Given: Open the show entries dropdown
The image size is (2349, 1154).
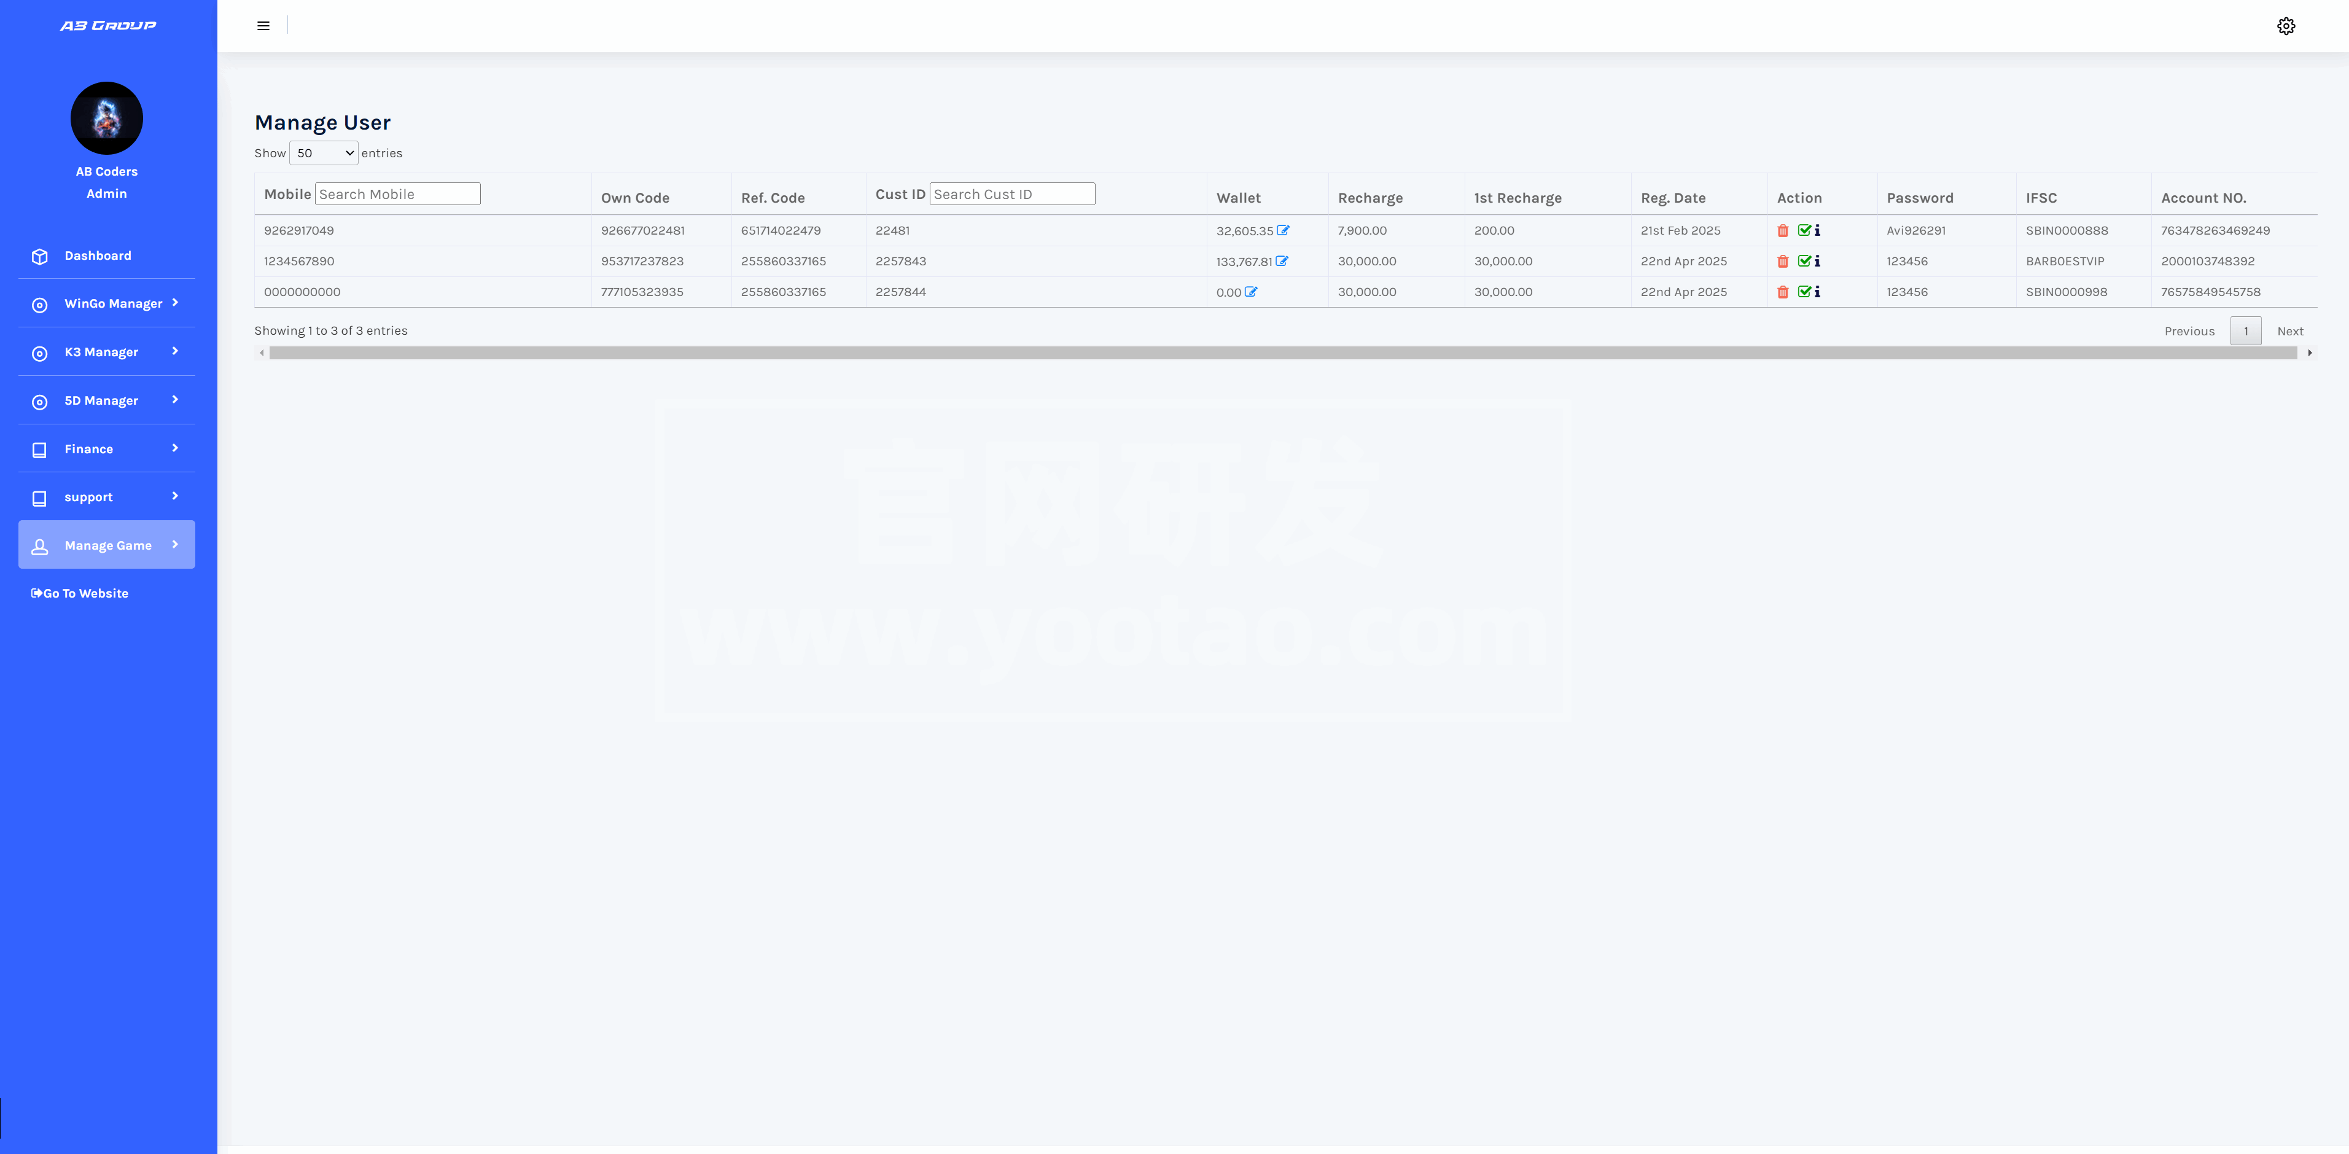Looking at the screenshot, I should click(x=324, y=154).
